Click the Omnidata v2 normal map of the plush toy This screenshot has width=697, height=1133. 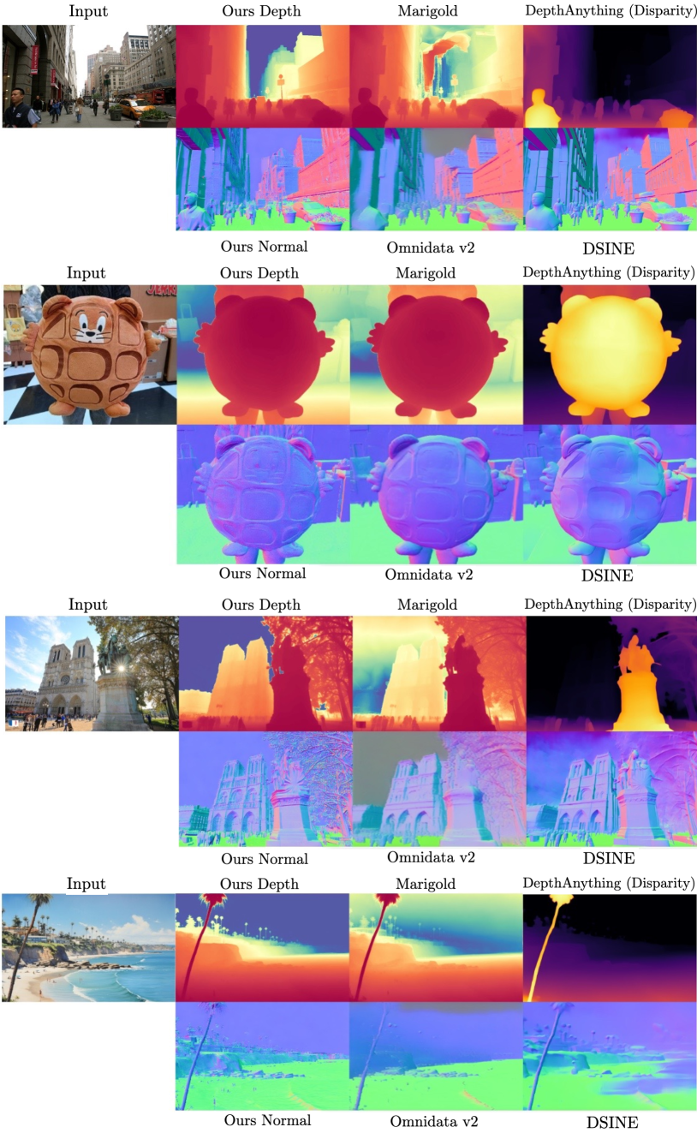click(x=436, y=494)
